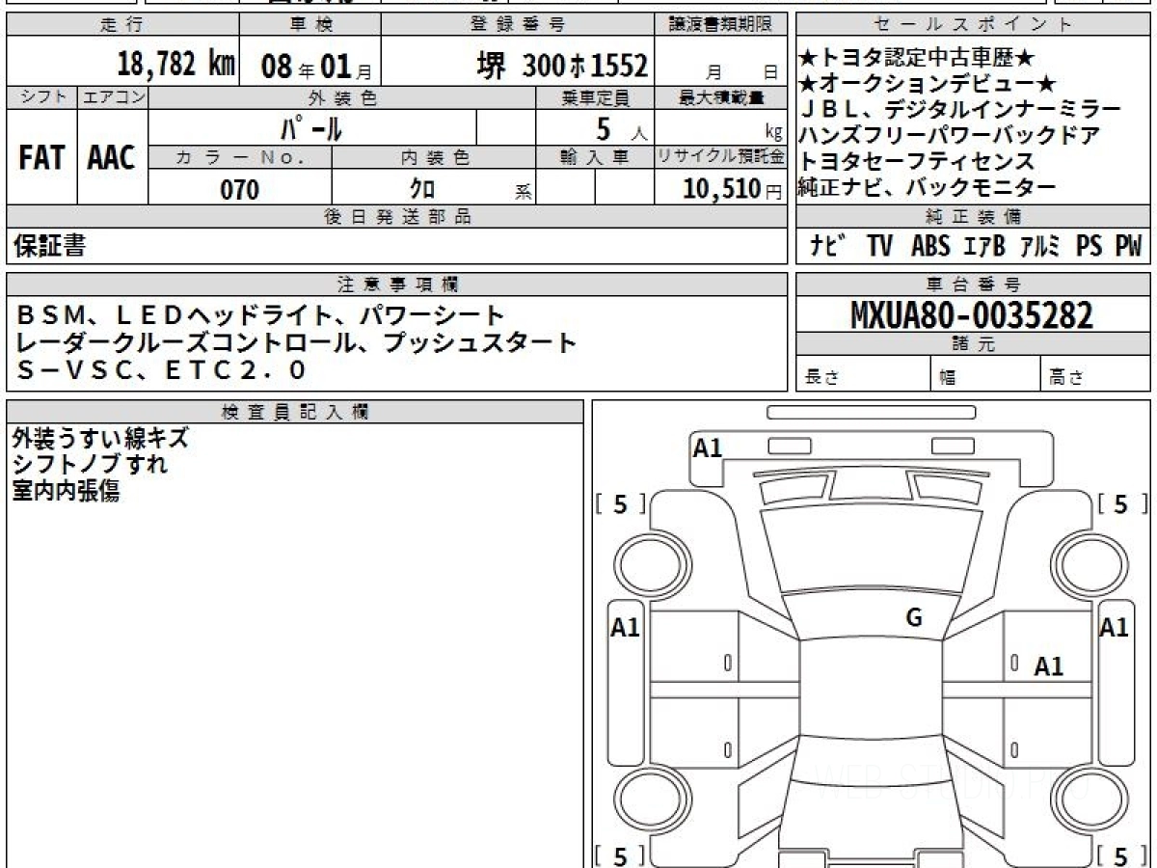The width and height of the screenshot is (1157, 868).
Task: Select 純正ナビ、バックモニター sales point
Action: click(x=928, y=187)
